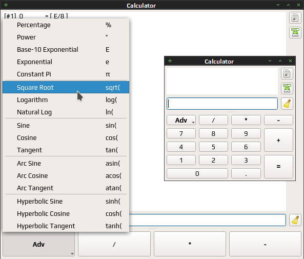Click the up chevron in large Calculator title bar
Screen dimensions: 304x259
(x=288, y=5)
